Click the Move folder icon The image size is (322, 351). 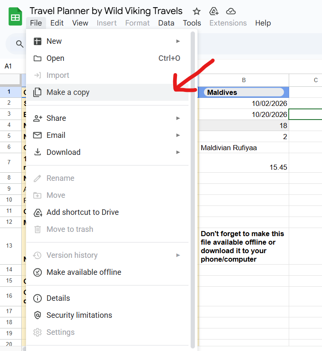pyautogui.click(x=38, y=195)
